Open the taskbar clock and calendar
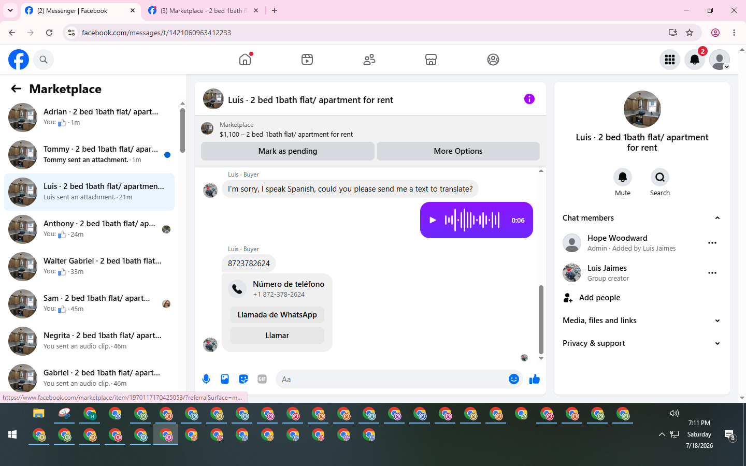This screenshot has height=466, width=746. tap(699, 434)
